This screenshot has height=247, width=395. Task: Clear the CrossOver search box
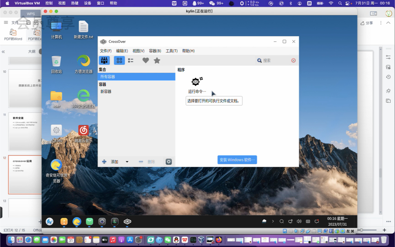point(293,61)
